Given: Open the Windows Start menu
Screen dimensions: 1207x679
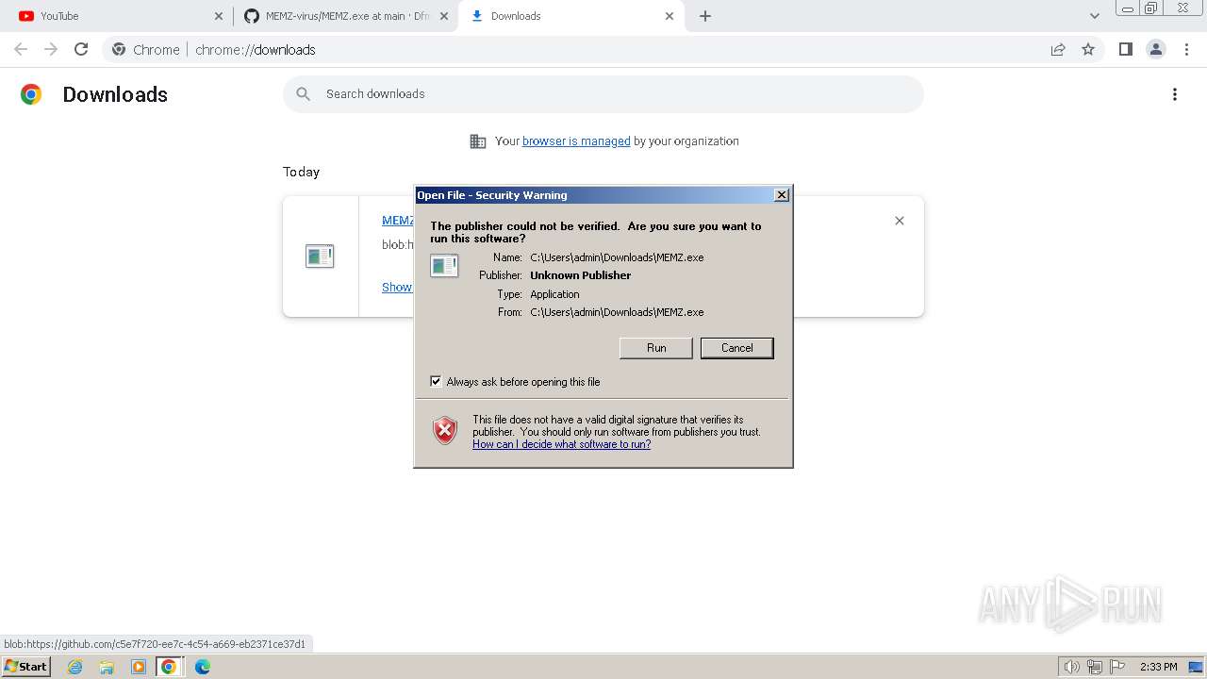Looking at the screenshot, I should (x=26, y=667).
